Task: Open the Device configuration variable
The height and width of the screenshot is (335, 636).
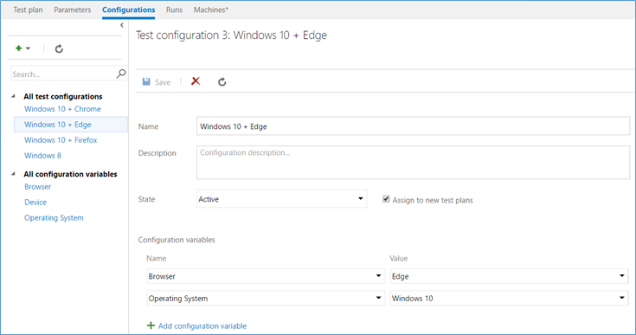Action: coord(35,202)
